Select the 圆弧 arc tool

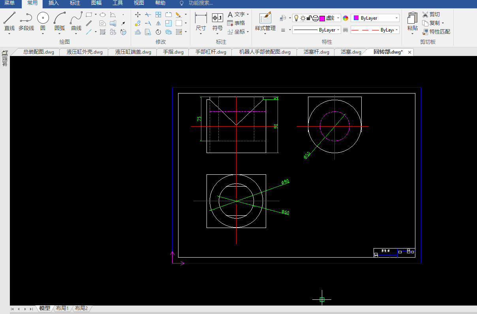tap(60, 21)
